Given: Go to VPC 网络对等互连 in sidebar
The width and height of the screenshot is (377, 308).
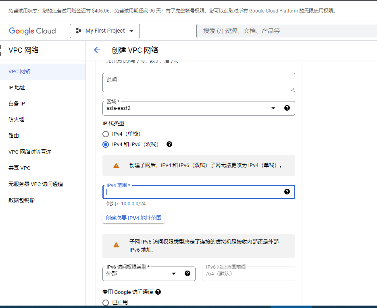Looking at the screenshot, I should [x=30, y=152].
